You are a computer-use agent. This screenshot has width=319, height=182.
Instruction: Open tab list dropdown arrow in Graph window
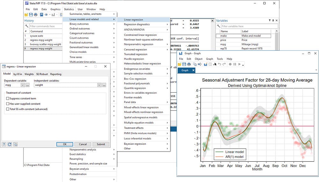316,70
